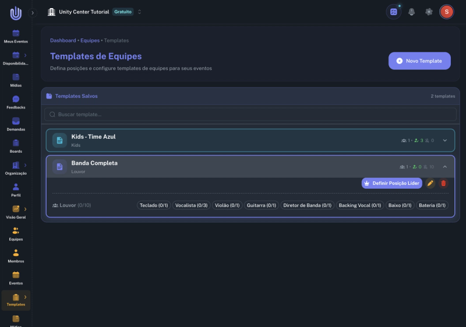Click the Baixo (0/1) position chip
Screen dimensions: 466x327
tap(400, 205)
